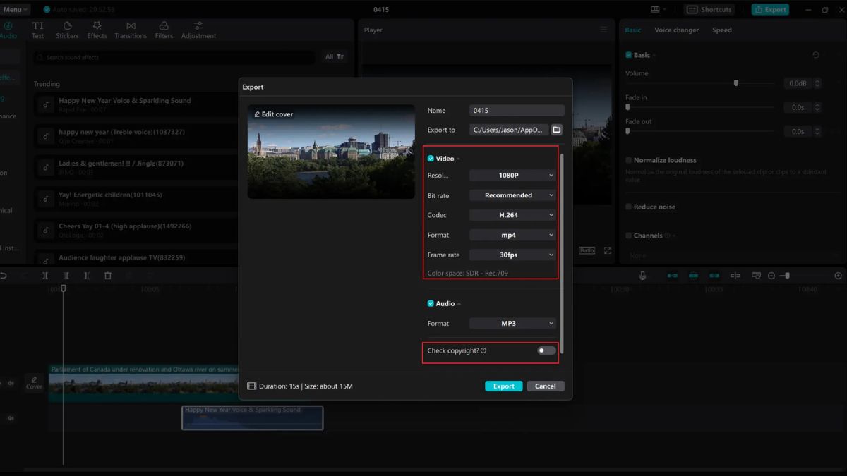
Task: Enable Normalize loudness checkbox
Action: pos(629,160)
